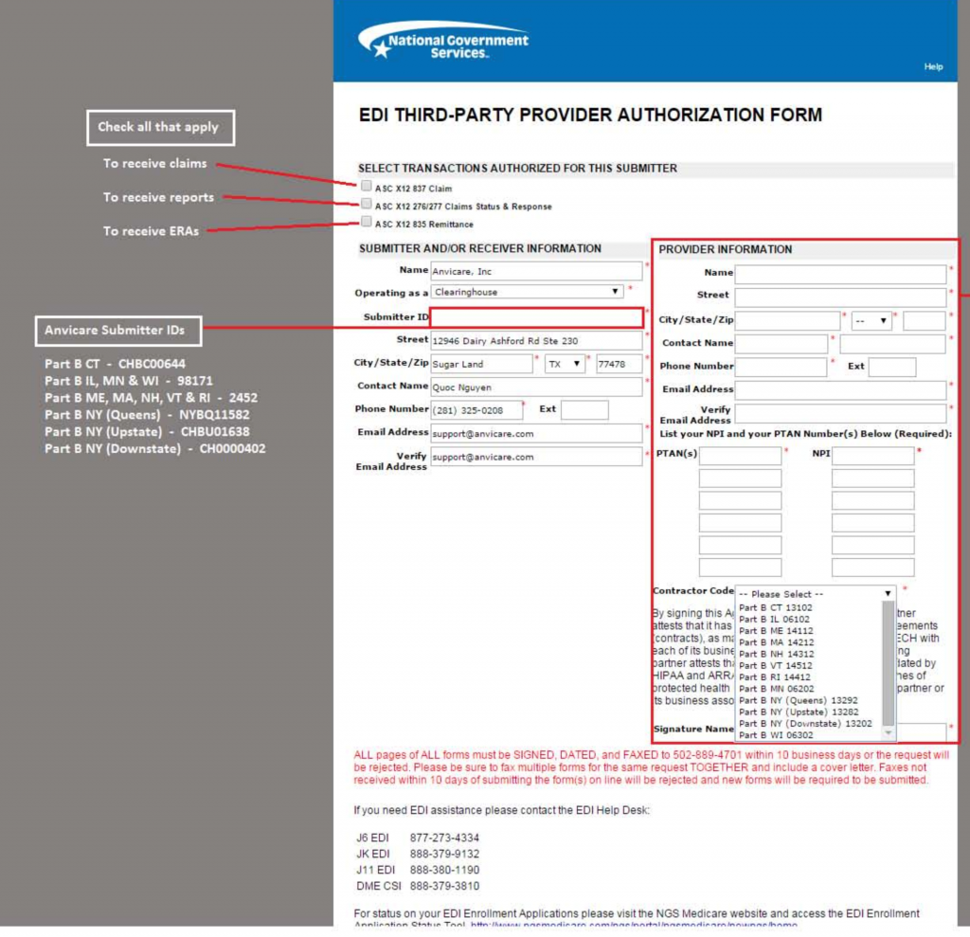
Task: Click the EDI Third-Party Provider Authorization Form heading
Action: point(590,116)
